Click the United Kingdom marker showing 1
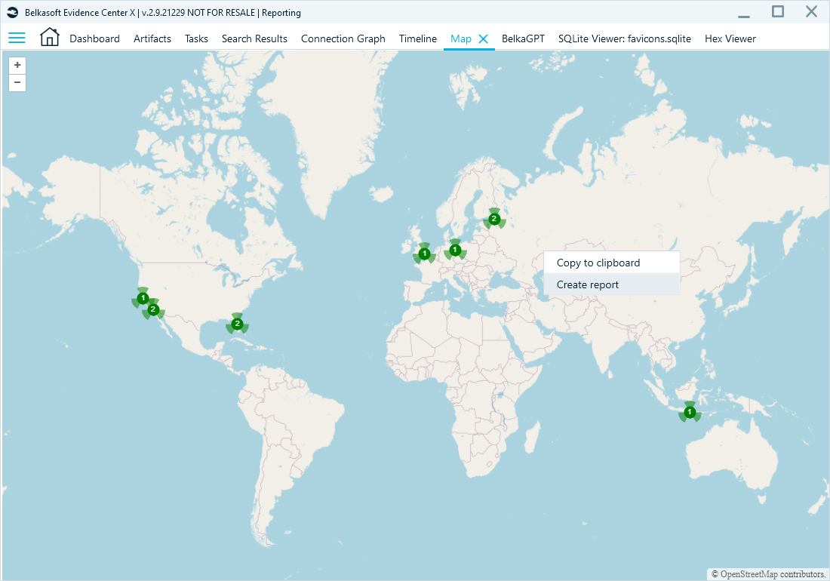Image resolution: width=830 pixels, height=581 pixels. [424, 253]
